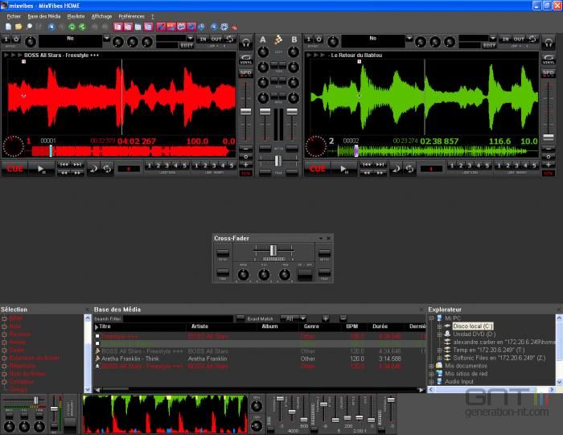The image size is (563, 435).
Task: Click the BPM column header
Action: 352,326
